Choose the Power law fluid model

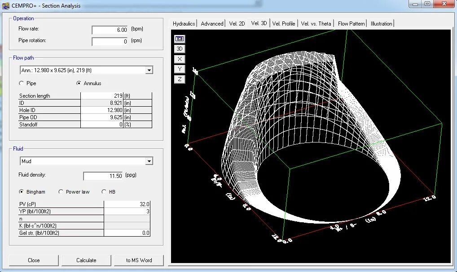point(61,192)
